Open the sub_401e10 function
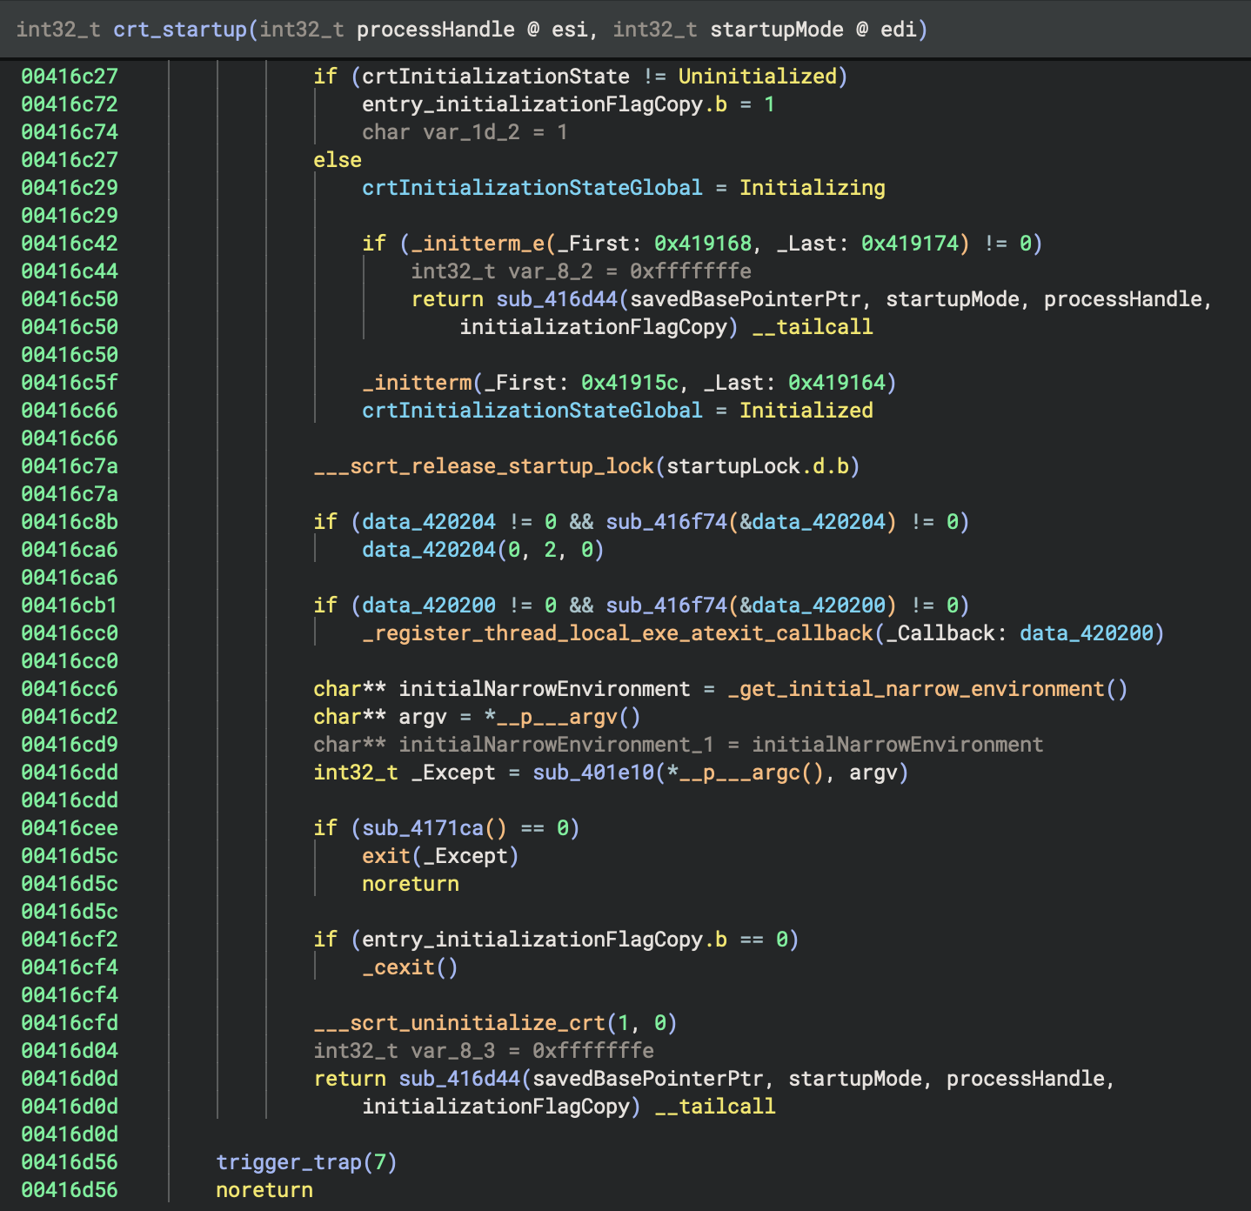1251x1211 pixels. click(x=592, y=773)
